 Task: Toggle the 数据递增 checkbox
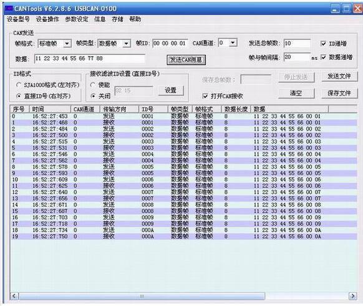[x=324, y=57]
